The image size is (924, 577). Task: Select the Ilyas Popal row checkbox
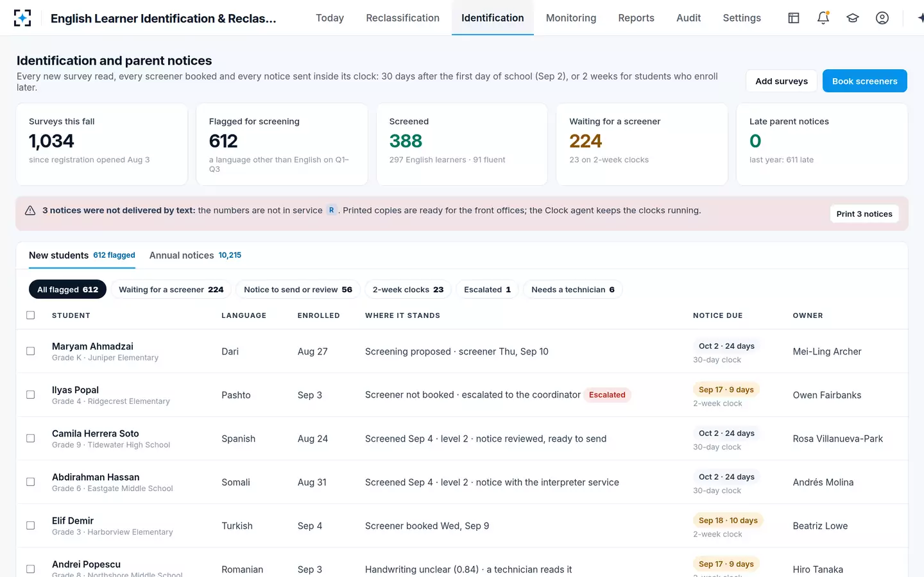31,395
